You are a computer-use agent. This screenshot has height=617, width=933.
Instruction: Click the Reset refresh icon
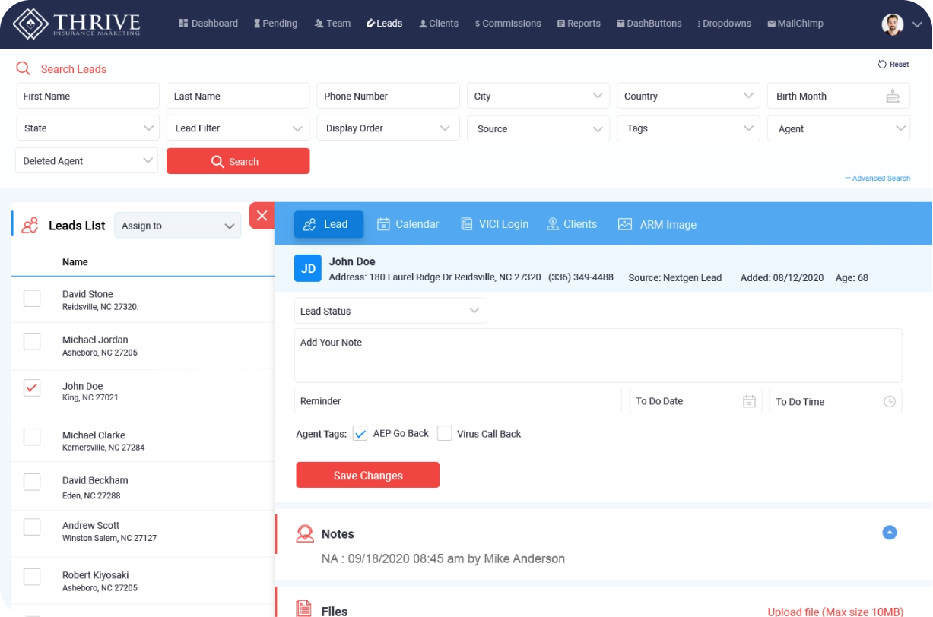(882, 65)
